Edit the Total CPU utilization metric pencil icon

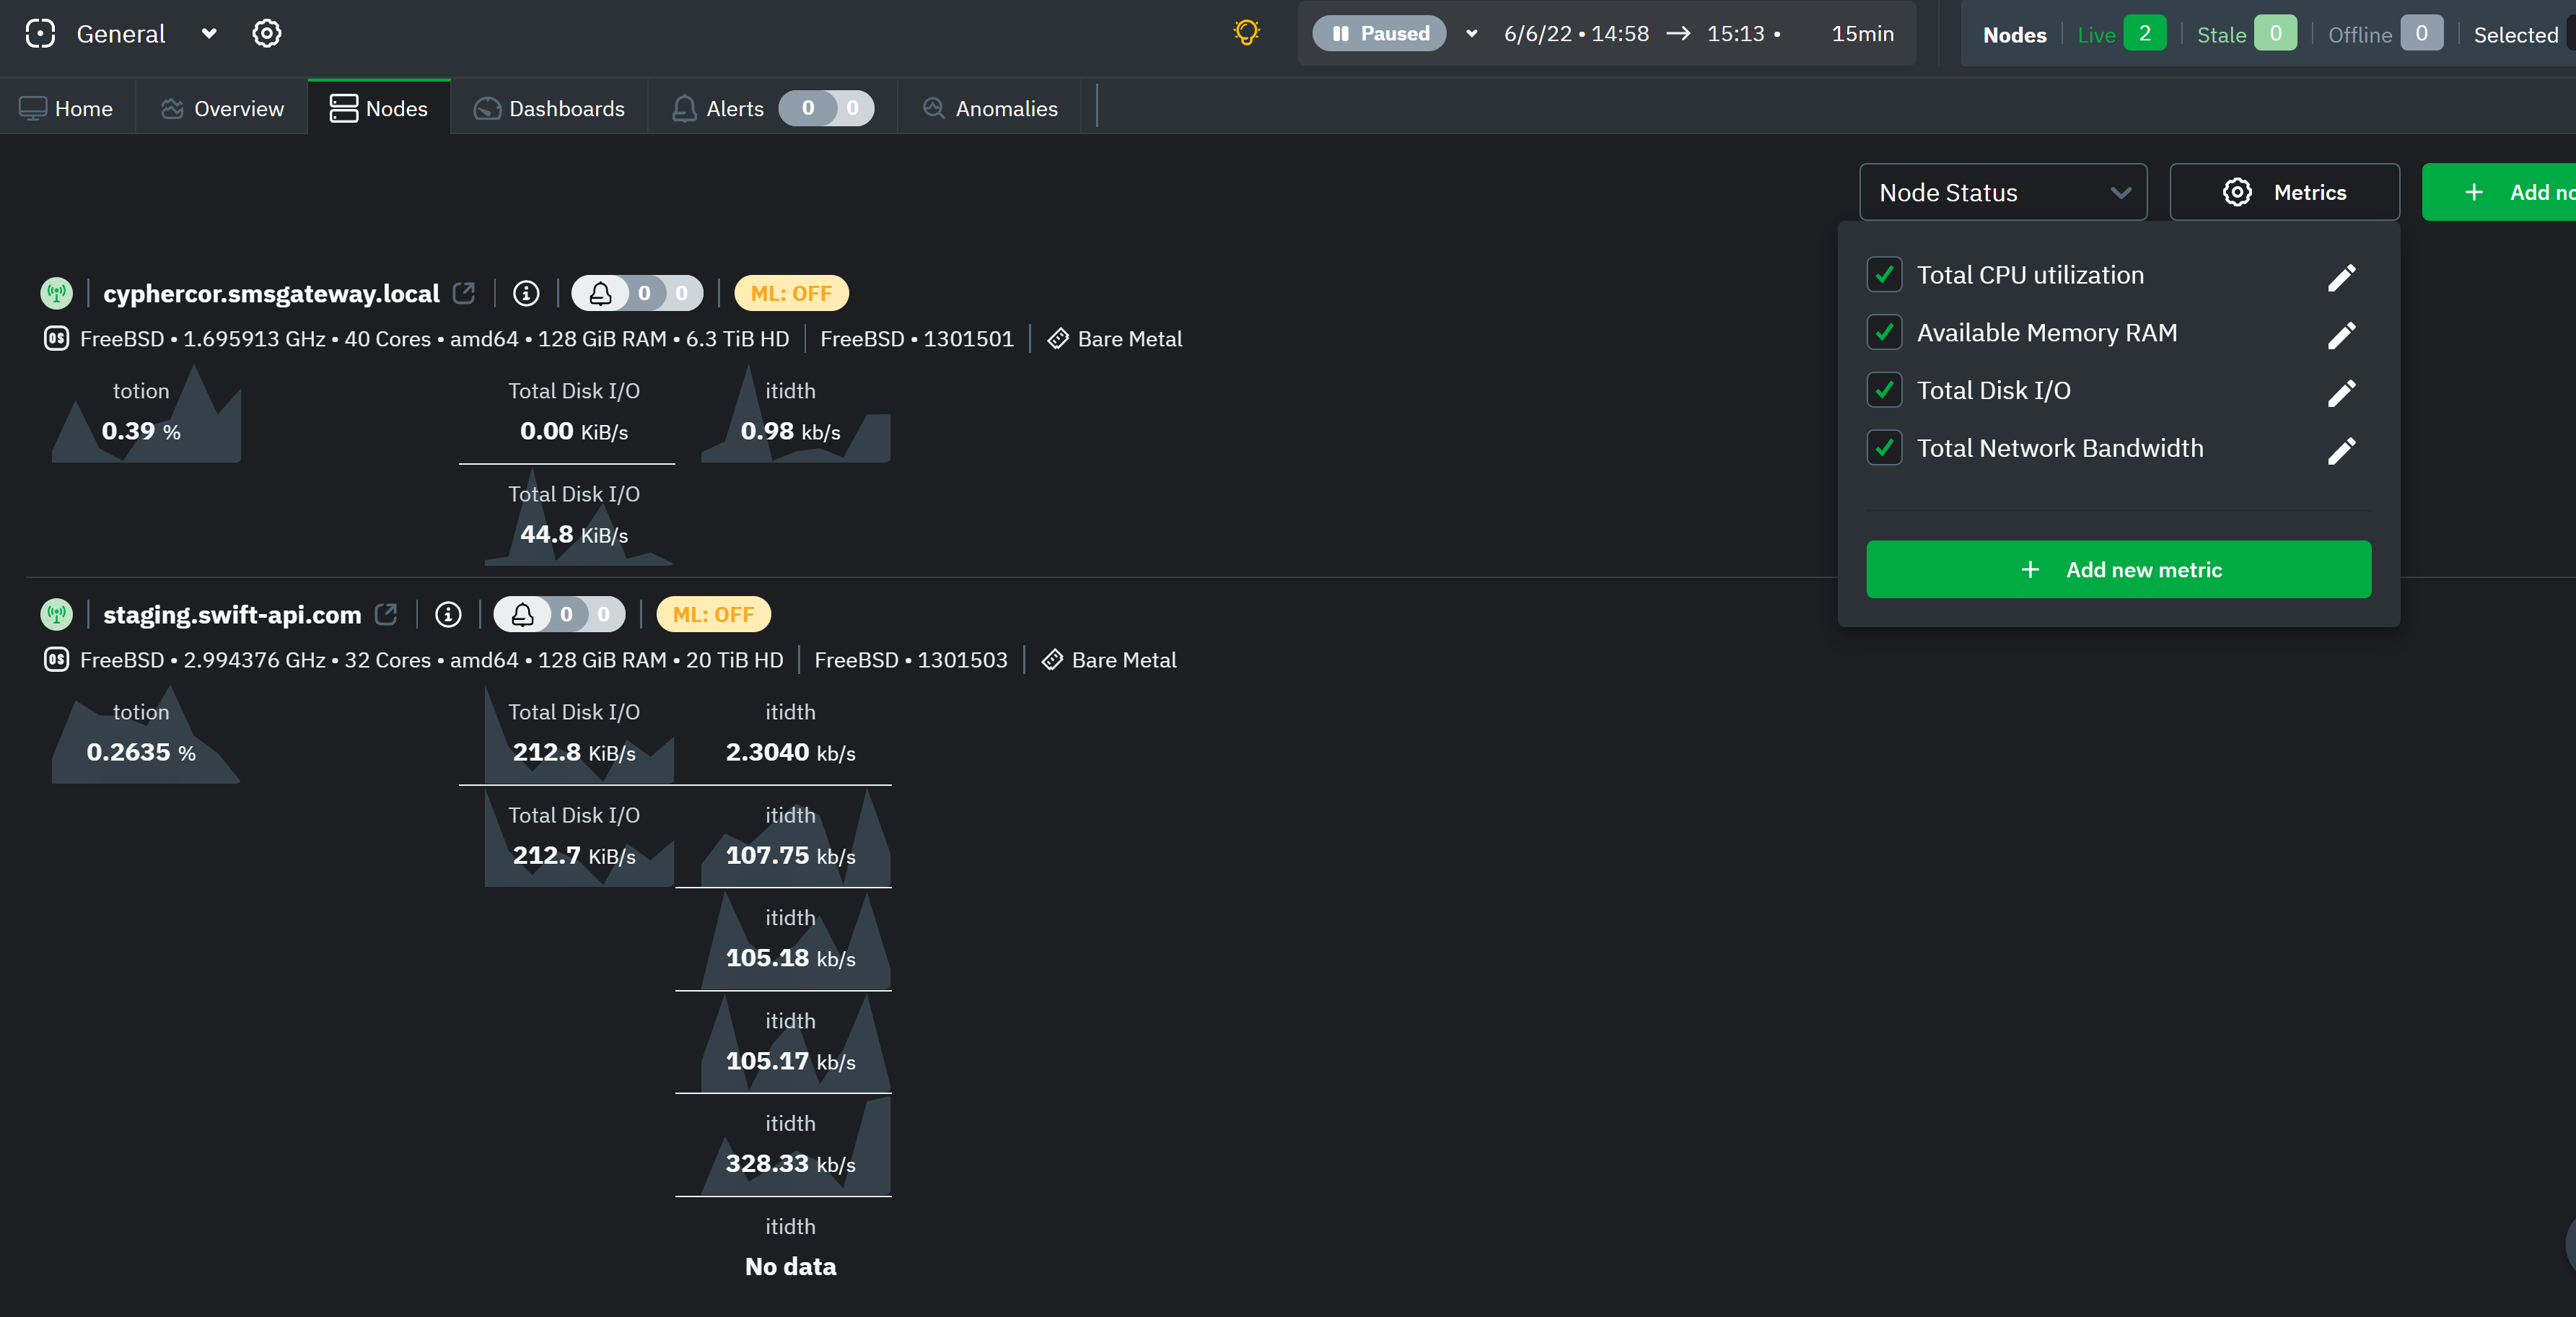click(2341, 276)
